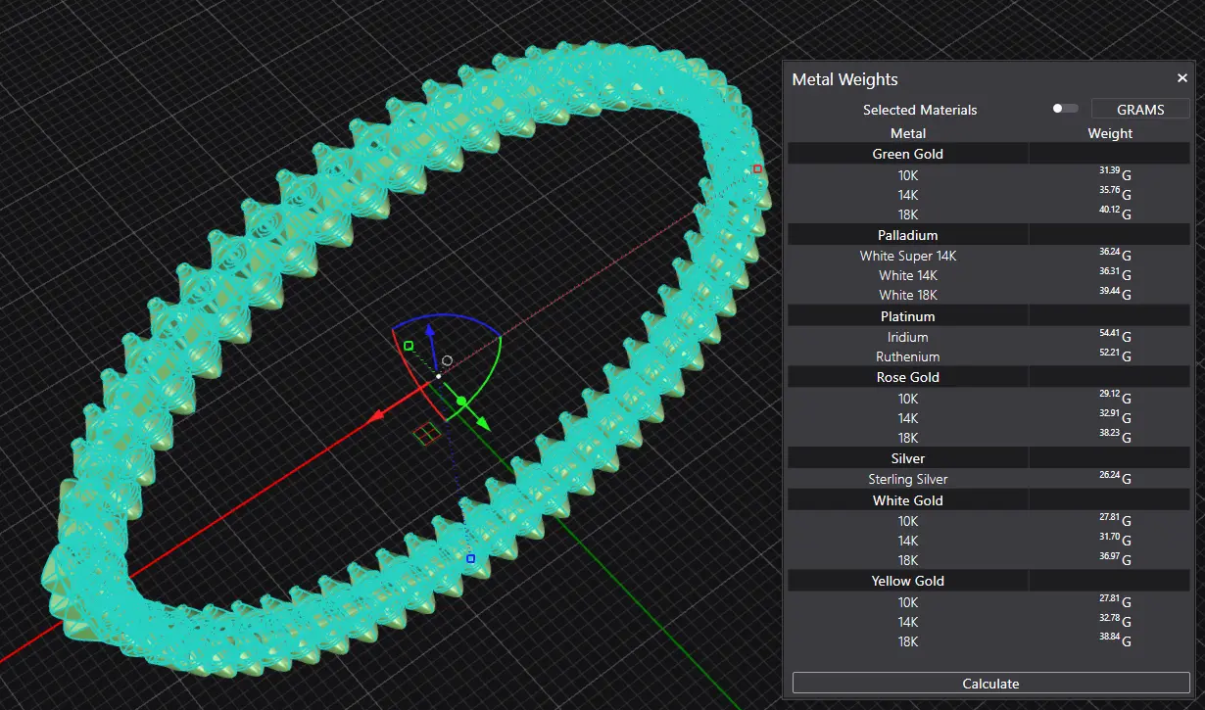Image resolution: width=1205 pixels, height=710 pixels.
Task: Click the red-green planar move square
Action: (x=425, y=433)
